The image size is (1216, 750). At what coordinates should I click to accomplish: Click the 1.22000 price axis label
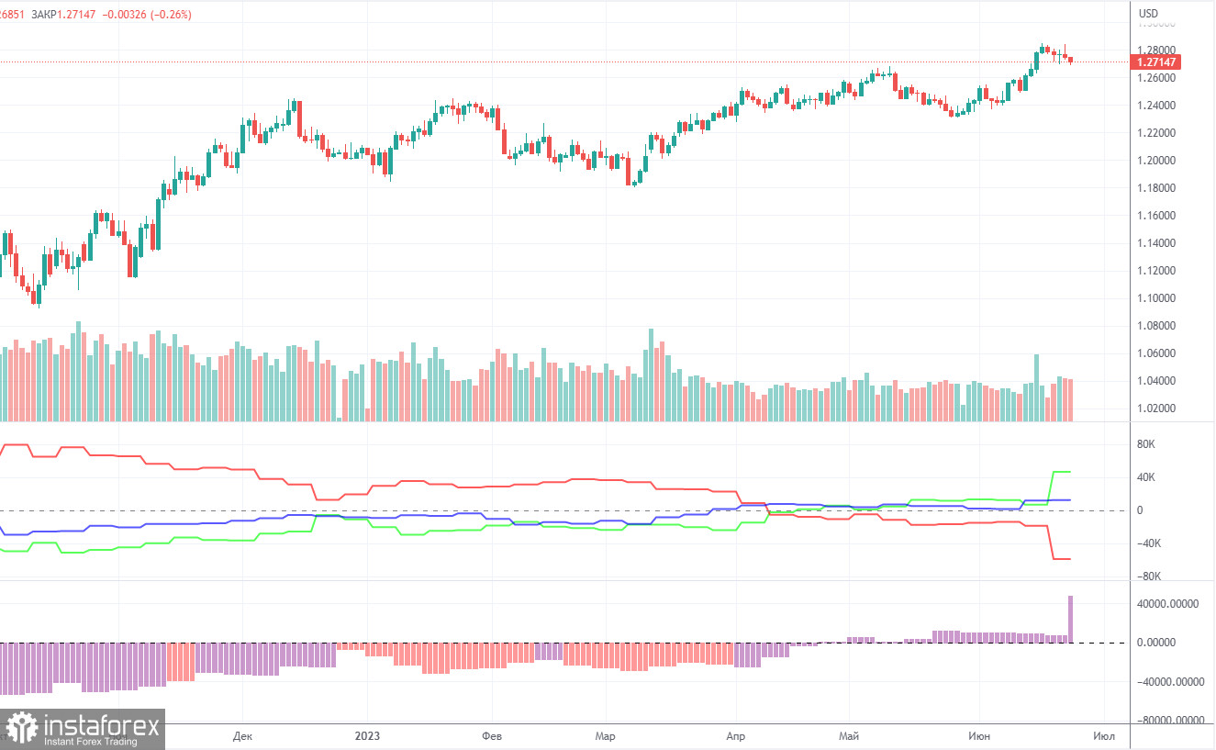[1157, 133]
